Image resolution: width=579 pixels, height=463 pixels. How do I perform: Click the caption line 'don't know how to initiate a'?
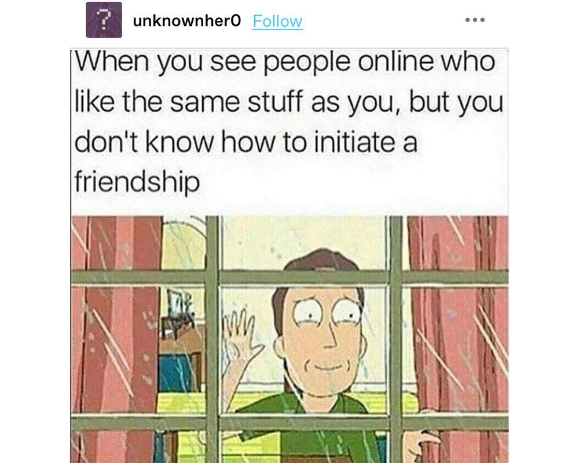[x=246, y=142]
